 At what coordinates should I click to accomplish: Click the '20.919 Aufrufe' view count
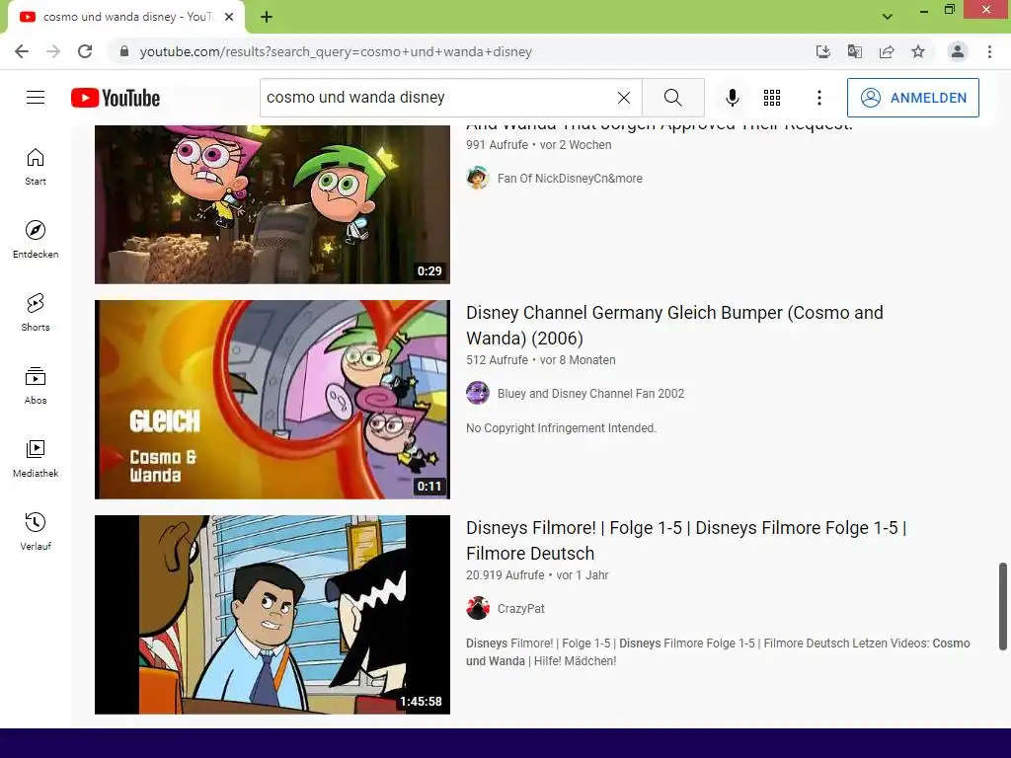[x=505, y=575]
